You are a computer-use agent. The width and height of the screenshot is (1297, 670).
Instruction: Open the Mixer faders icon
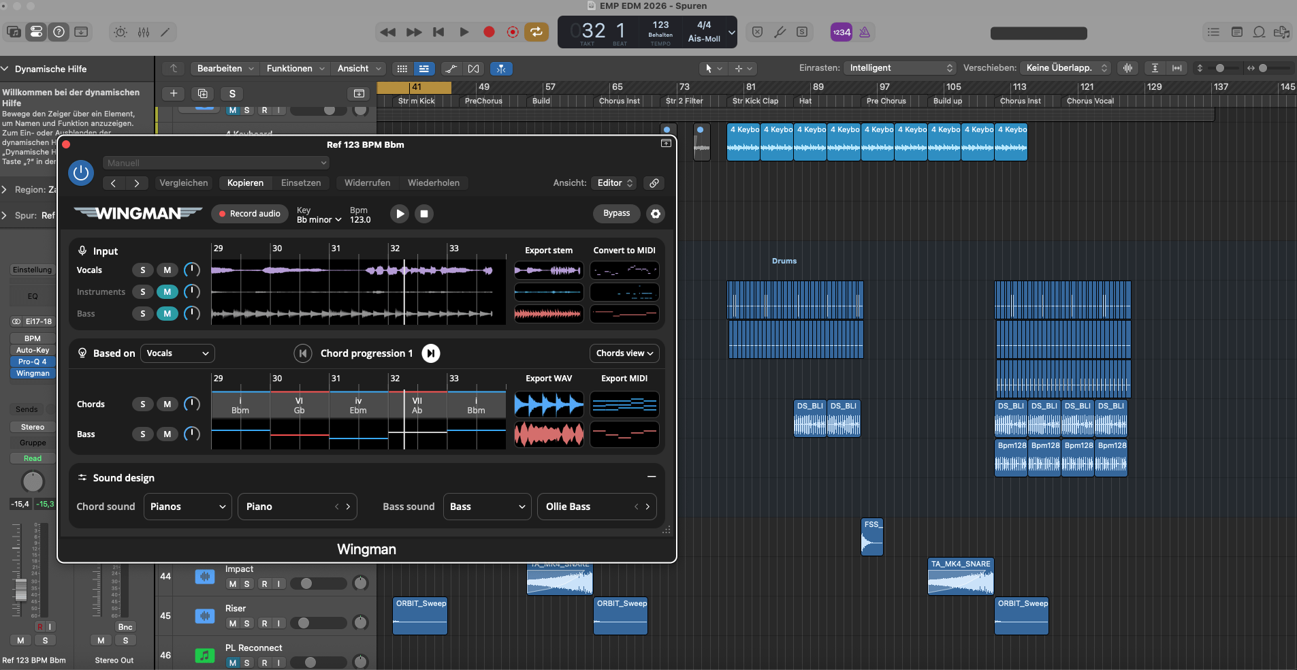144,32
